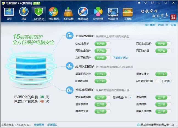
Task: Toggle U盘防火墙 switch
Action: click(102, 81)
